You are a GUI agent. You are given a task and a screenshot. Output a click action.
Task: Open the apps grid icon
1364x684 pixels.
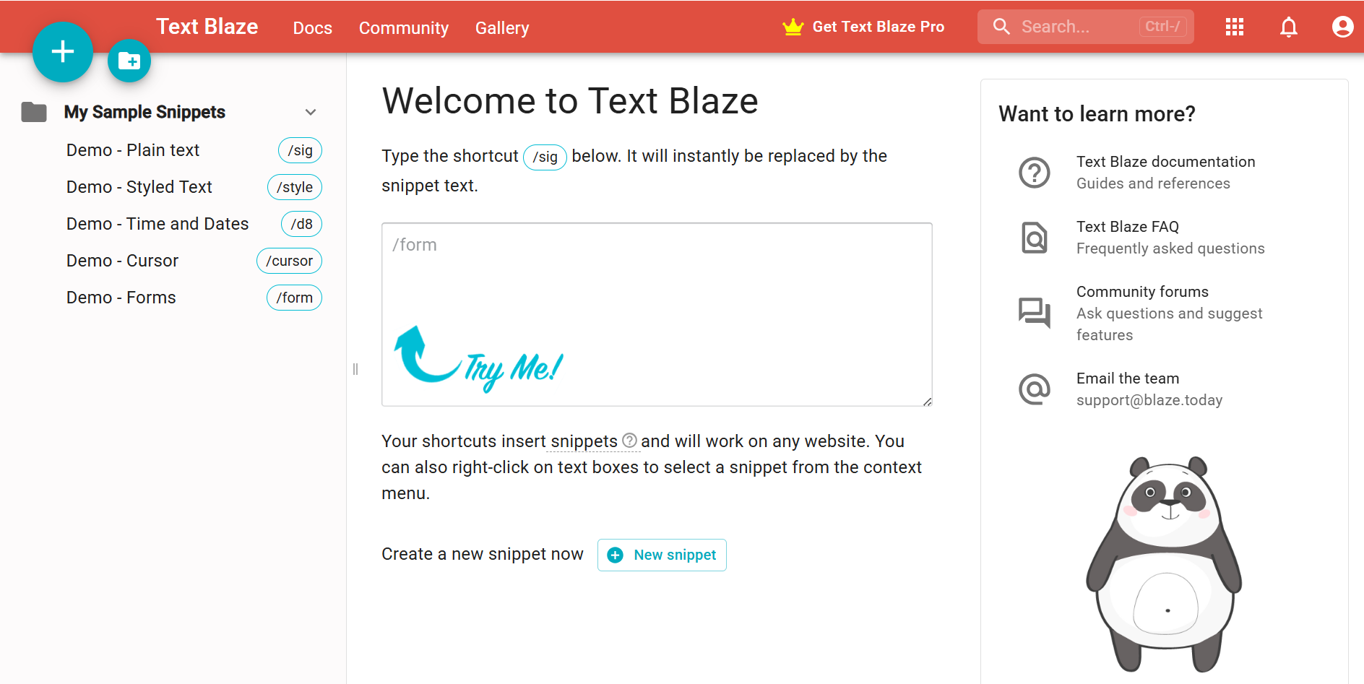point(1235,27)
